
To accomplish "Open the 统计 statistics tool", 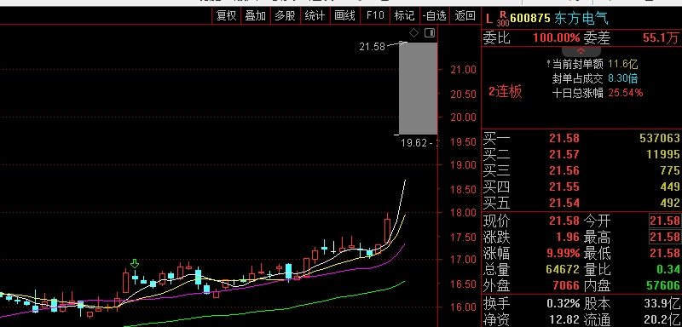I will (x=315, y=16).
